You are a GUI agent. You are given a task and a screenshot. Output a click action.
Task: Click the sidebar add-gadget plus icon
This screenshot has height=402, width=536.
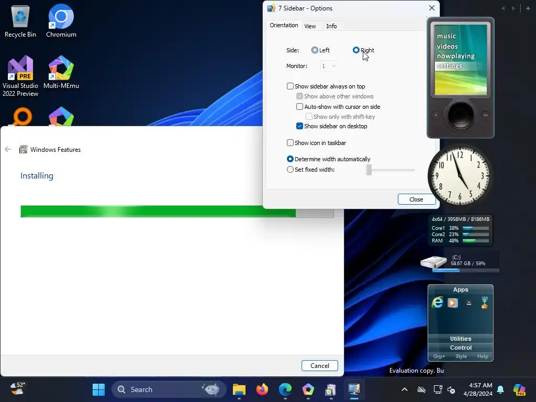tap(528, 8)
